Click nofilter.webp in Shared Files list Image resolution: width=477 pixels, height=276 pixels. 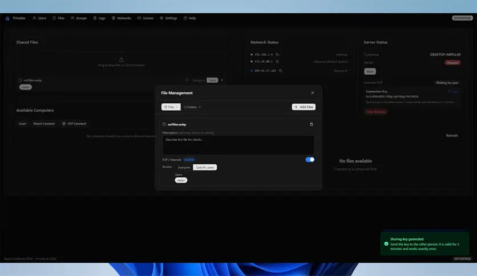[33, 80]
